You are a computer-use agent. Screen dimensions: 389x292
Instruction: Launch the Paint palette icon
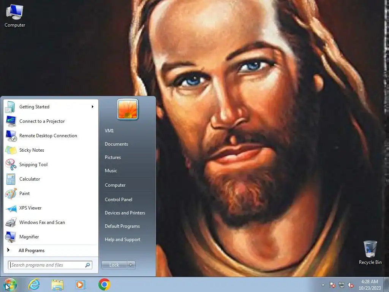click(x=11, y=194)
